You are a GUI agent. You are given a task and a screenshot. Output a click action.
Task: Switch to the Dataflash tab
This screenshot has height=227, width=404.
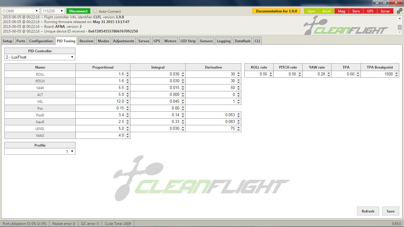coord(243,41)
